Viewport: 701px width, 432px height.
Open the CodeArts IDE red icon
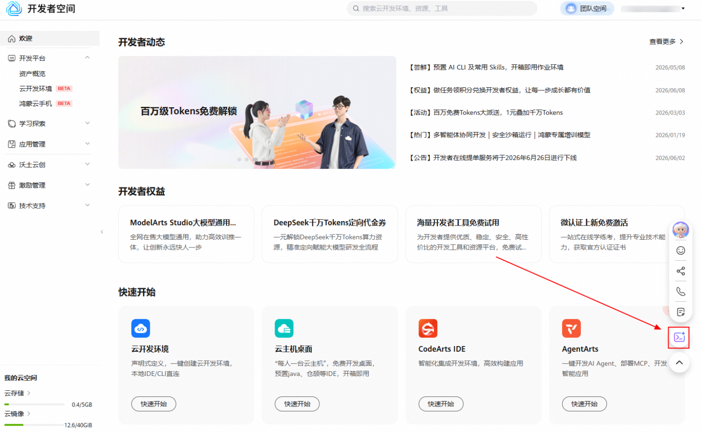click(428, 328)
